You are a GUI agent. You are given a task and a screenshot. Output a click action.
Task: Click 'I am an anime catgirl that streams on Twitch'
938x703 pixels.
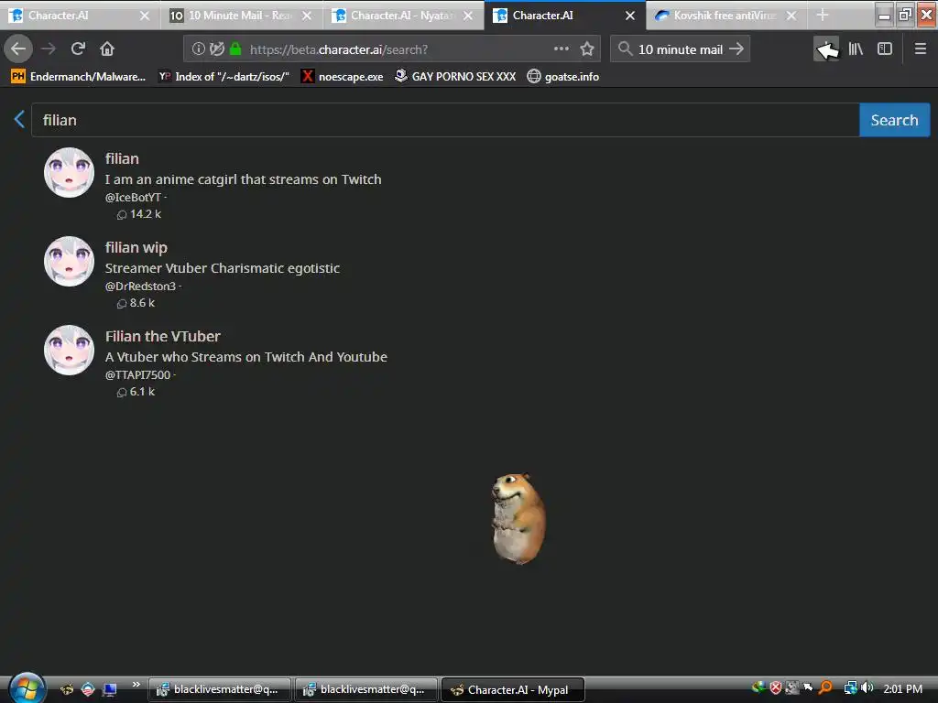[x=243, y=179]
